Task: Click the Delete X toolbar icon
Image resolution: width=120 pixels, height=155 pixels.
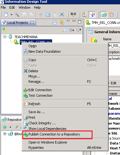Action: point(62,15)
